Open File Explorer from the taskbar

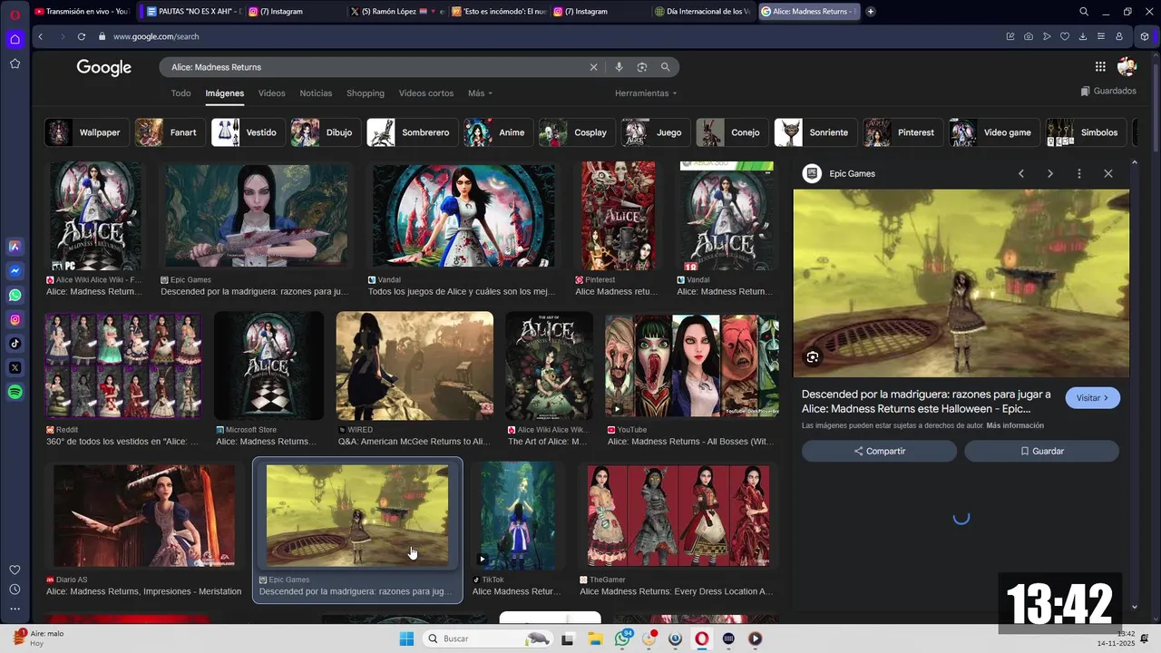pos(595,638)
